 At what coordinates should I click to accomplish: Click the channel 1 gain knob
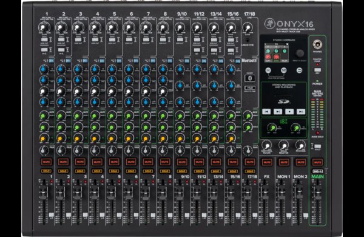click(44, 28)
